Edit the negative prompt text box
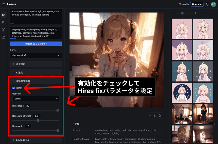Screen dimensions: 218x144 click(36, 33)
